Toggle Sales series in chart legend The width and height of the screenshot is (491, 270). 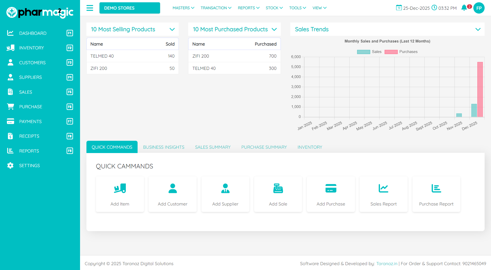369,52
